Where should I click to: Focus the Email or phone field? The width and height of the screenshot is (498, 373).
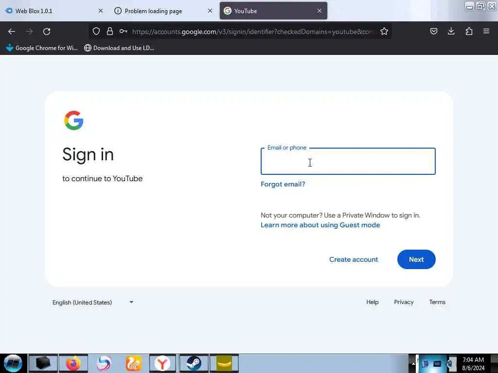[348, 161]
